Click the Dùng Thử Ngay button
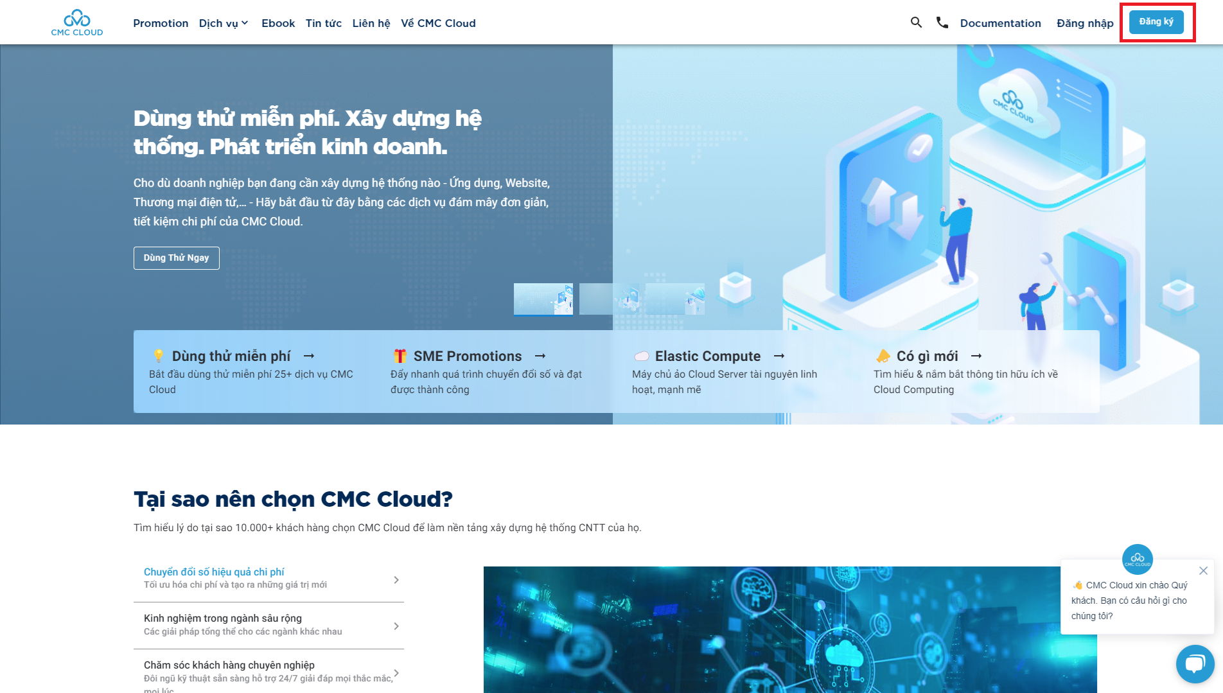Viewport: 1223px width, 693px height. (176, 258)
